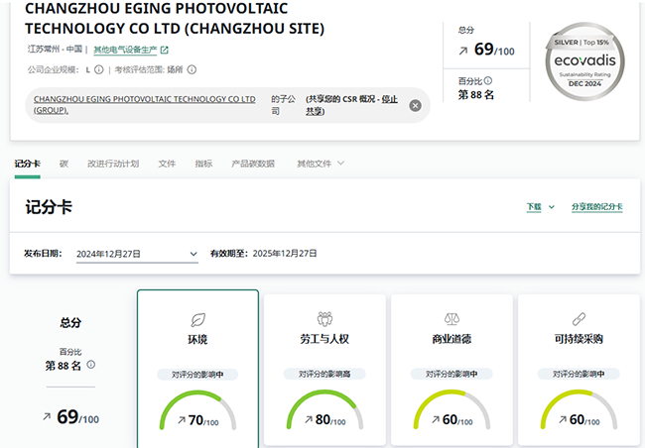This screenshot has height=448, width=645.
Task: Open the 其他电气设备生产 industry link
Action: 125,51
